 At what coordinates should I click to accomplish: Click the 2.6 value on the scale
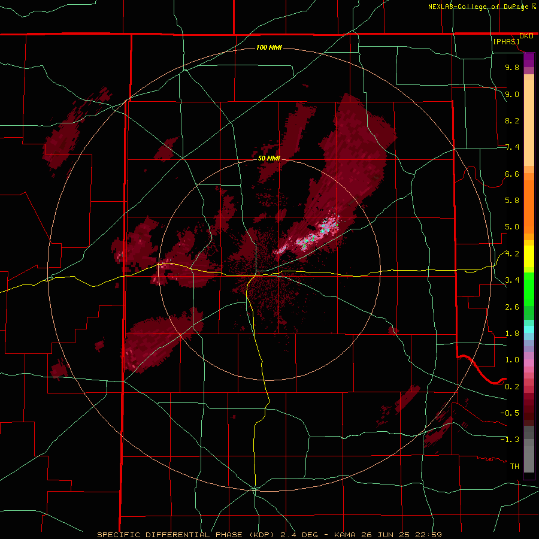coord(512,307)
